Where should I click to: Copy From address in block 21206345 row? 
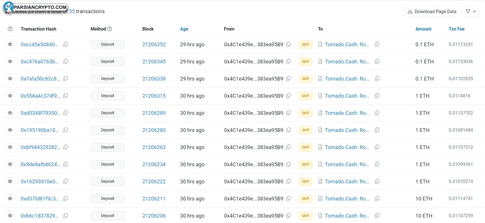289,61
